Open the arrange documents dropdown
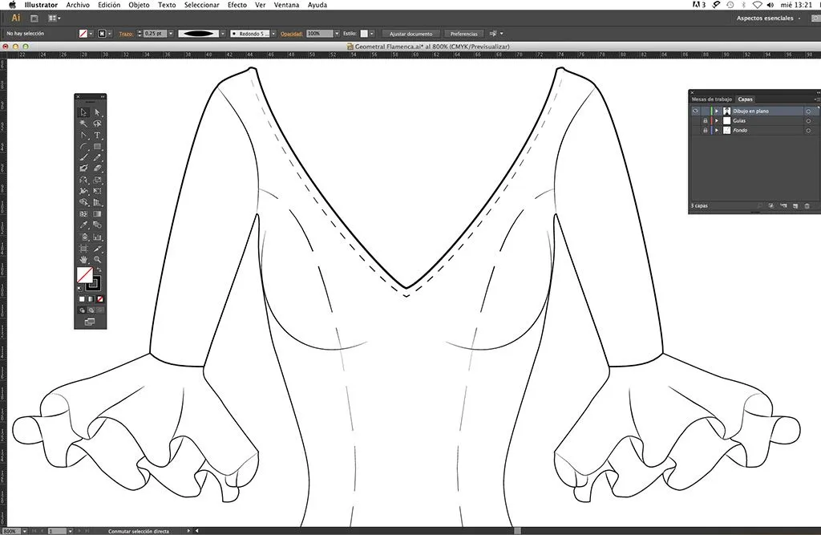This screenshot has height=535, width=821. (55, 18)
